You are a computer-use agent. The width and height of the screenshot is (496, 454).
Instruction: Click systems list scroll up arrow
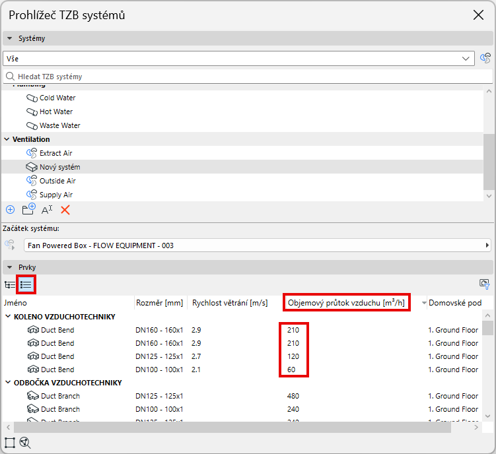(x=489, y=91)
